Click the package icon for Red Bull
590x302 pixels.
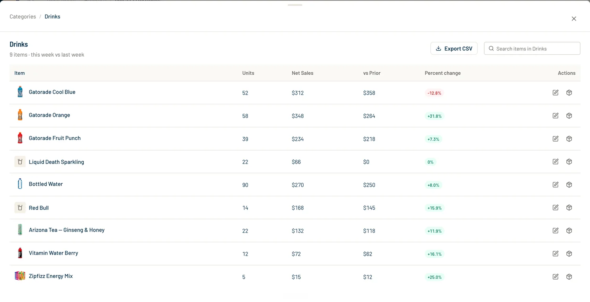coord(569,208)
